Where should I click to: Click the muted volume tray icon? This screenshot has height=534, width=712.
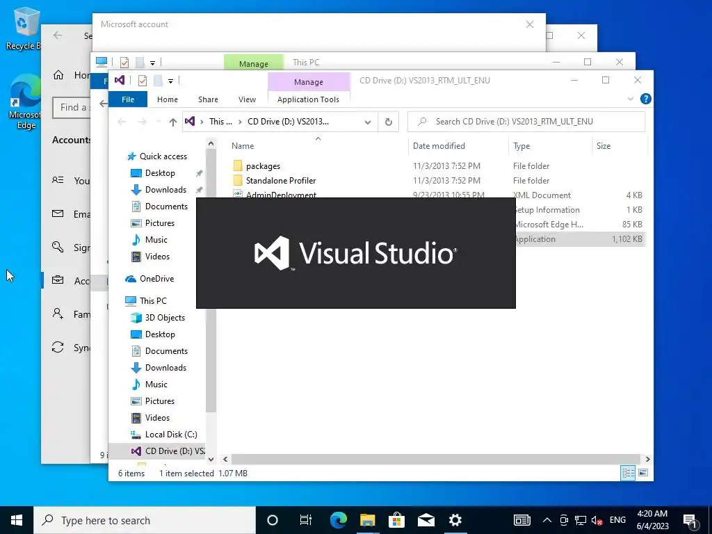pos(597,520)
